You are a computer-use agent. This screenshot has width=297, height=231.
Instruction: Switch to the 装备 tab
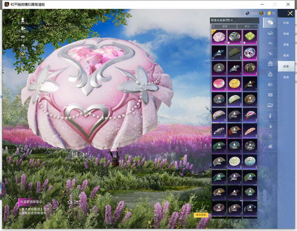286,45
